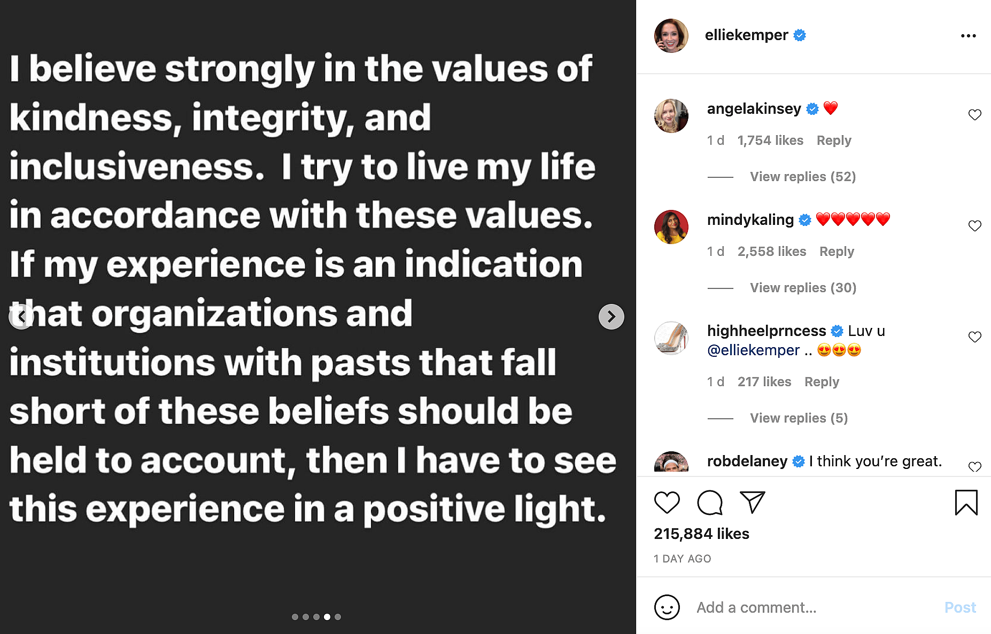Reply to mindykaling's comment

point(837,252)
